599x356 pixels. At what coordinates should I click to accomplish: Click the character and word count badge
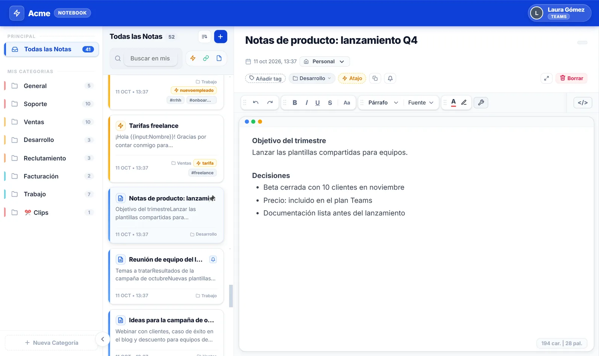[x=562, y=343]
